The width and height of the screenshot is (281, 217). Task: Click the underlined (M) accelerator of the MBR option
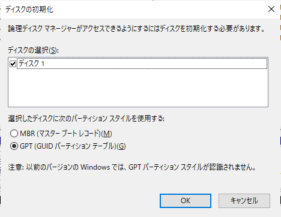click(106, 134)
